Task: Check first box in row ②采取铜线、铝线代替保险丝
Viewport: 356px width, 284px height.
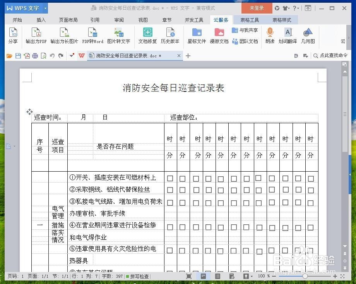Action: (x=170, y=190)
